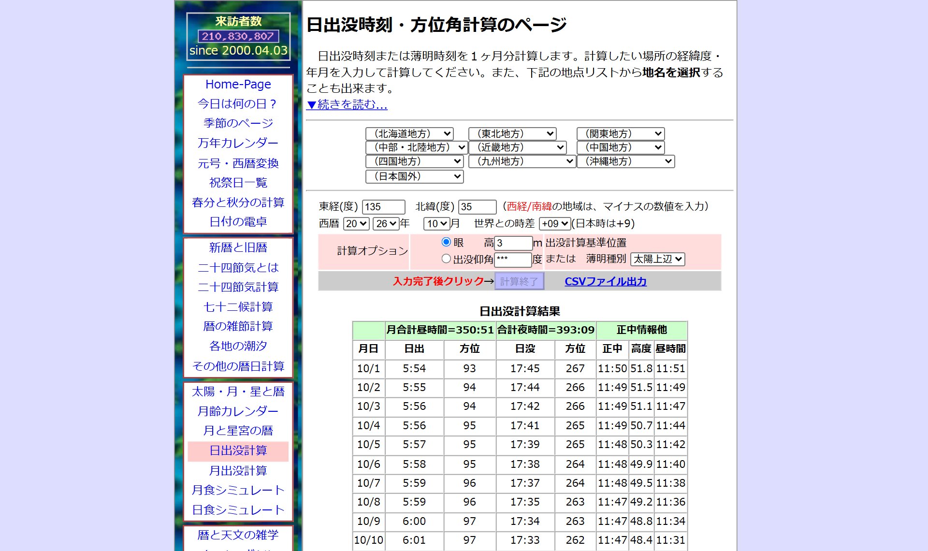The image size is (928, 551).
Task: Open 日食シミュレート sidebar link
Action: pyautogui.click(x=238, y=510)
